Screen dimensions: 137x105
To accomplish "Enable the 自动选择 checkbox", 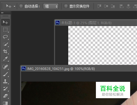I will coord(21,6).
